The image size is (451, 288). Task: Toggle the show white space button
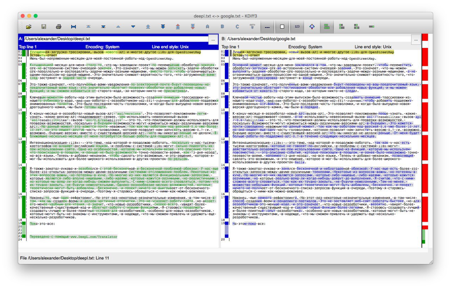(282, 26)
